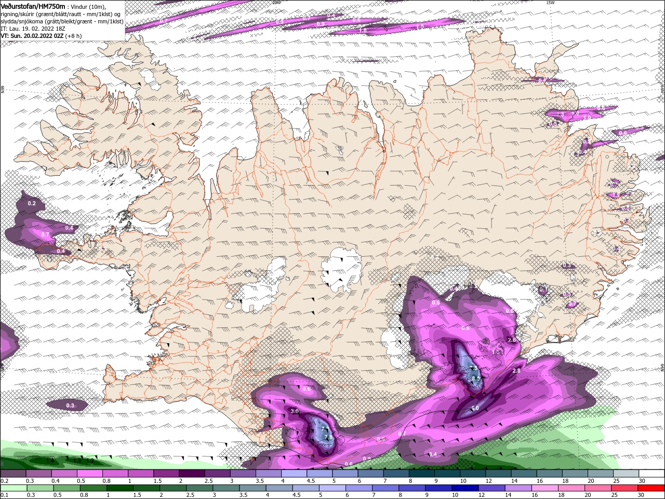Screen dimensions: 665x499
Task: Select the 'Vindur (10m)' label in header
Action: (88, 7)
